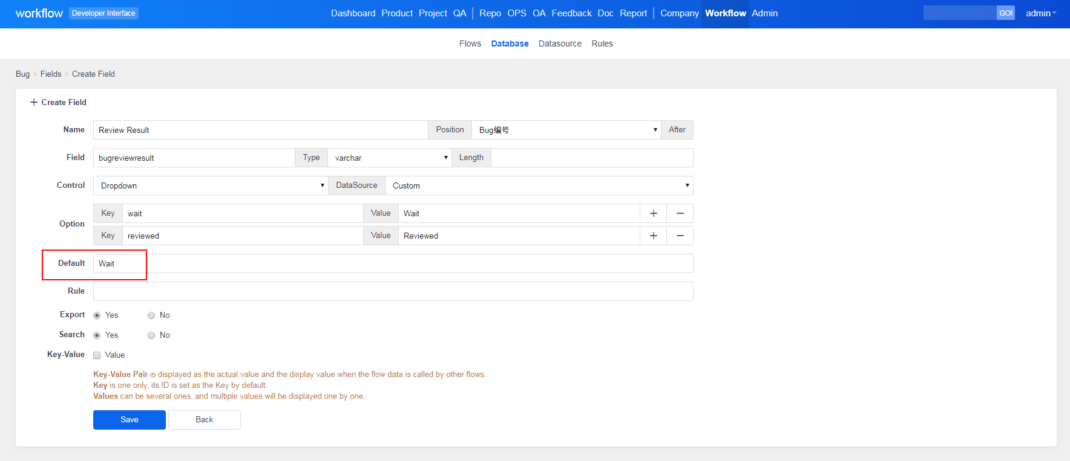Save the new field
Viewport: 1070px width, 461px height.
(x=129, y=420)
